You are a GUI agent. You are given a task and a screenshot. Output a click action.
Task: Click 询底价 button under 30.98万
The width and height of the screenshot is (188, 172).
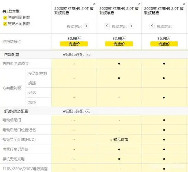[74, 44]
